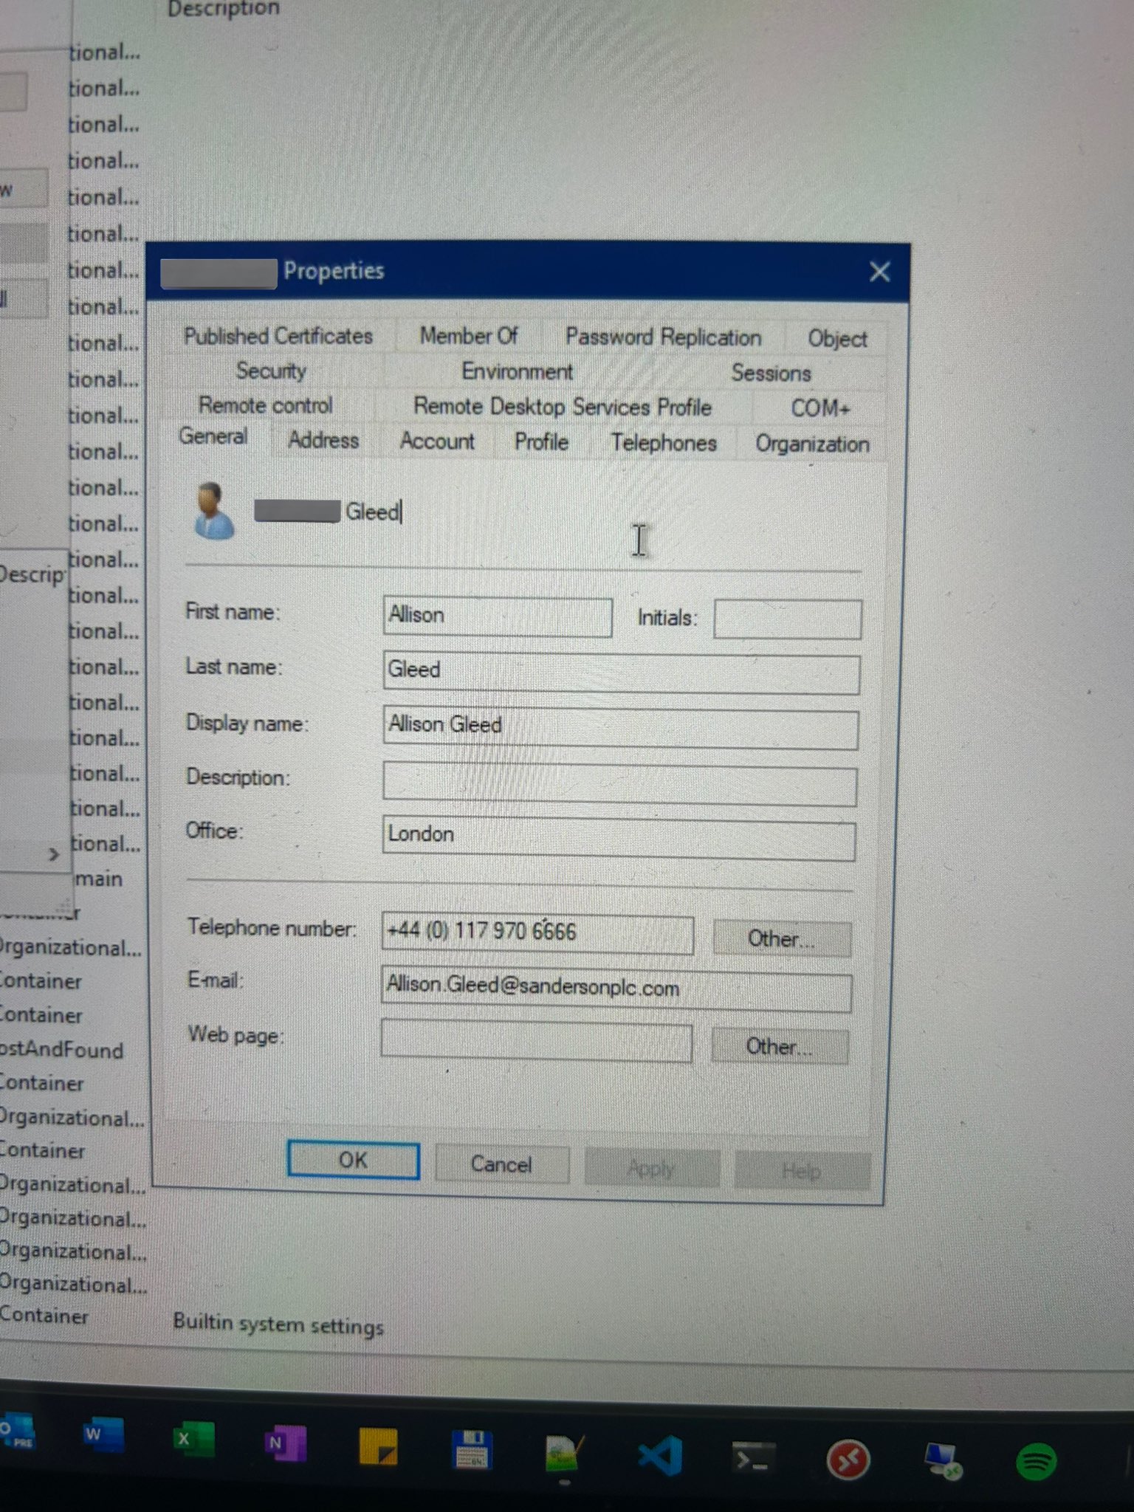Viewport: 1134px width, 1512px height.
Task: Launch Excel from the taskbar
Action: click(193, 1440)
